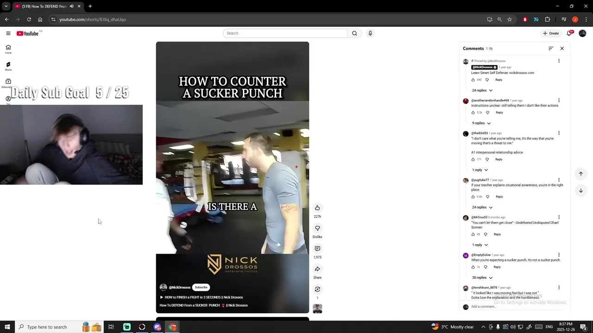Open more options on yugitube77 comment
The image size is (593, 333).
click(x=559, y=180)
